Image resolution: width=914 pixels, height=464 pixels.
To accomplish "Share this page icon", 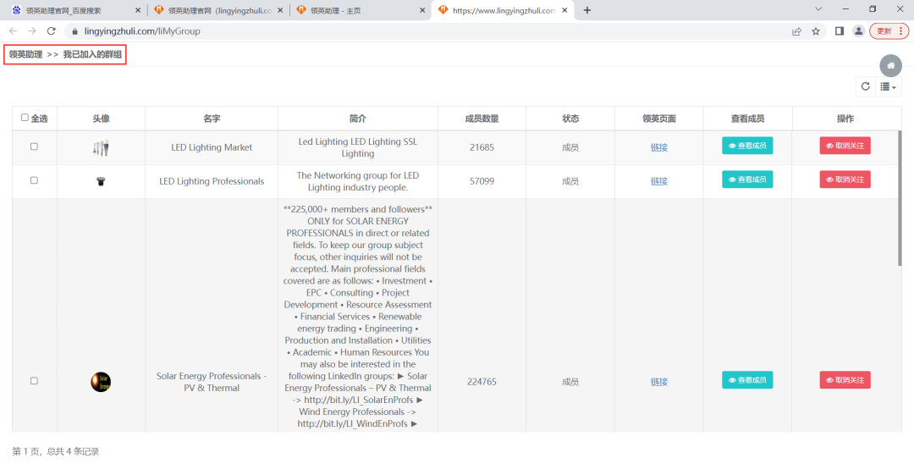I will [x=796, y=31].
